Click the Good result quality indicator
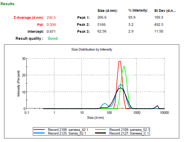 [x=53, y=38]
